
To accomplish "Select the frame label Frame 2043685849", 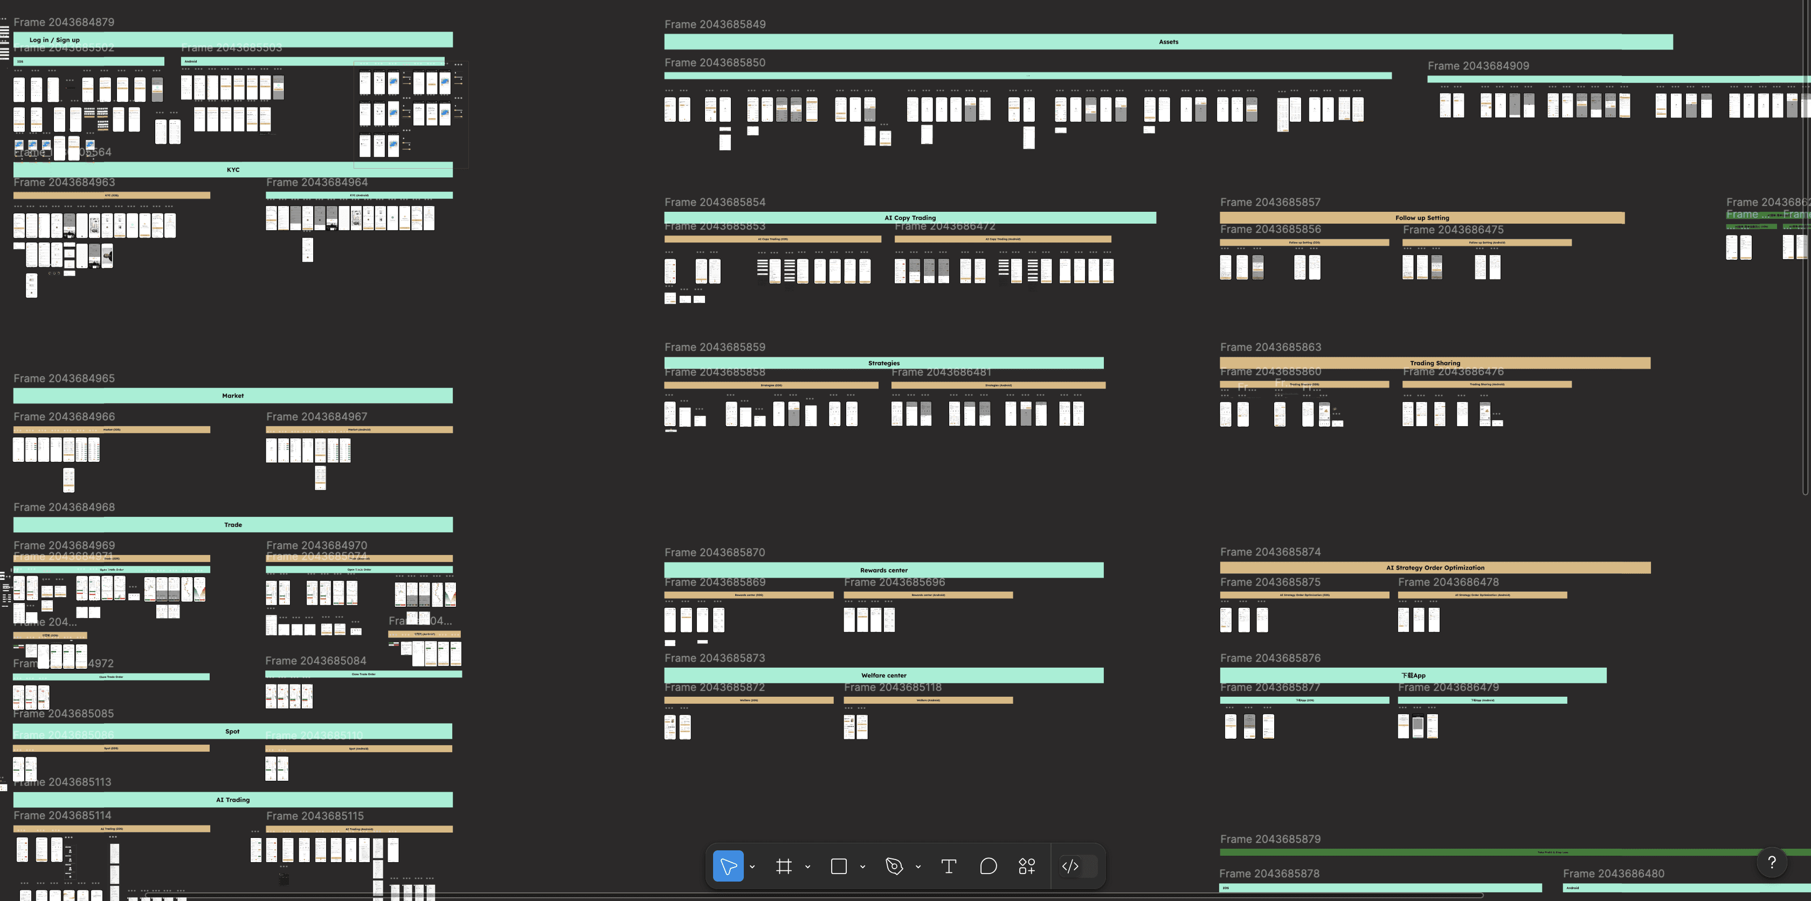I will pyautogui.click(x=715, y=25).
